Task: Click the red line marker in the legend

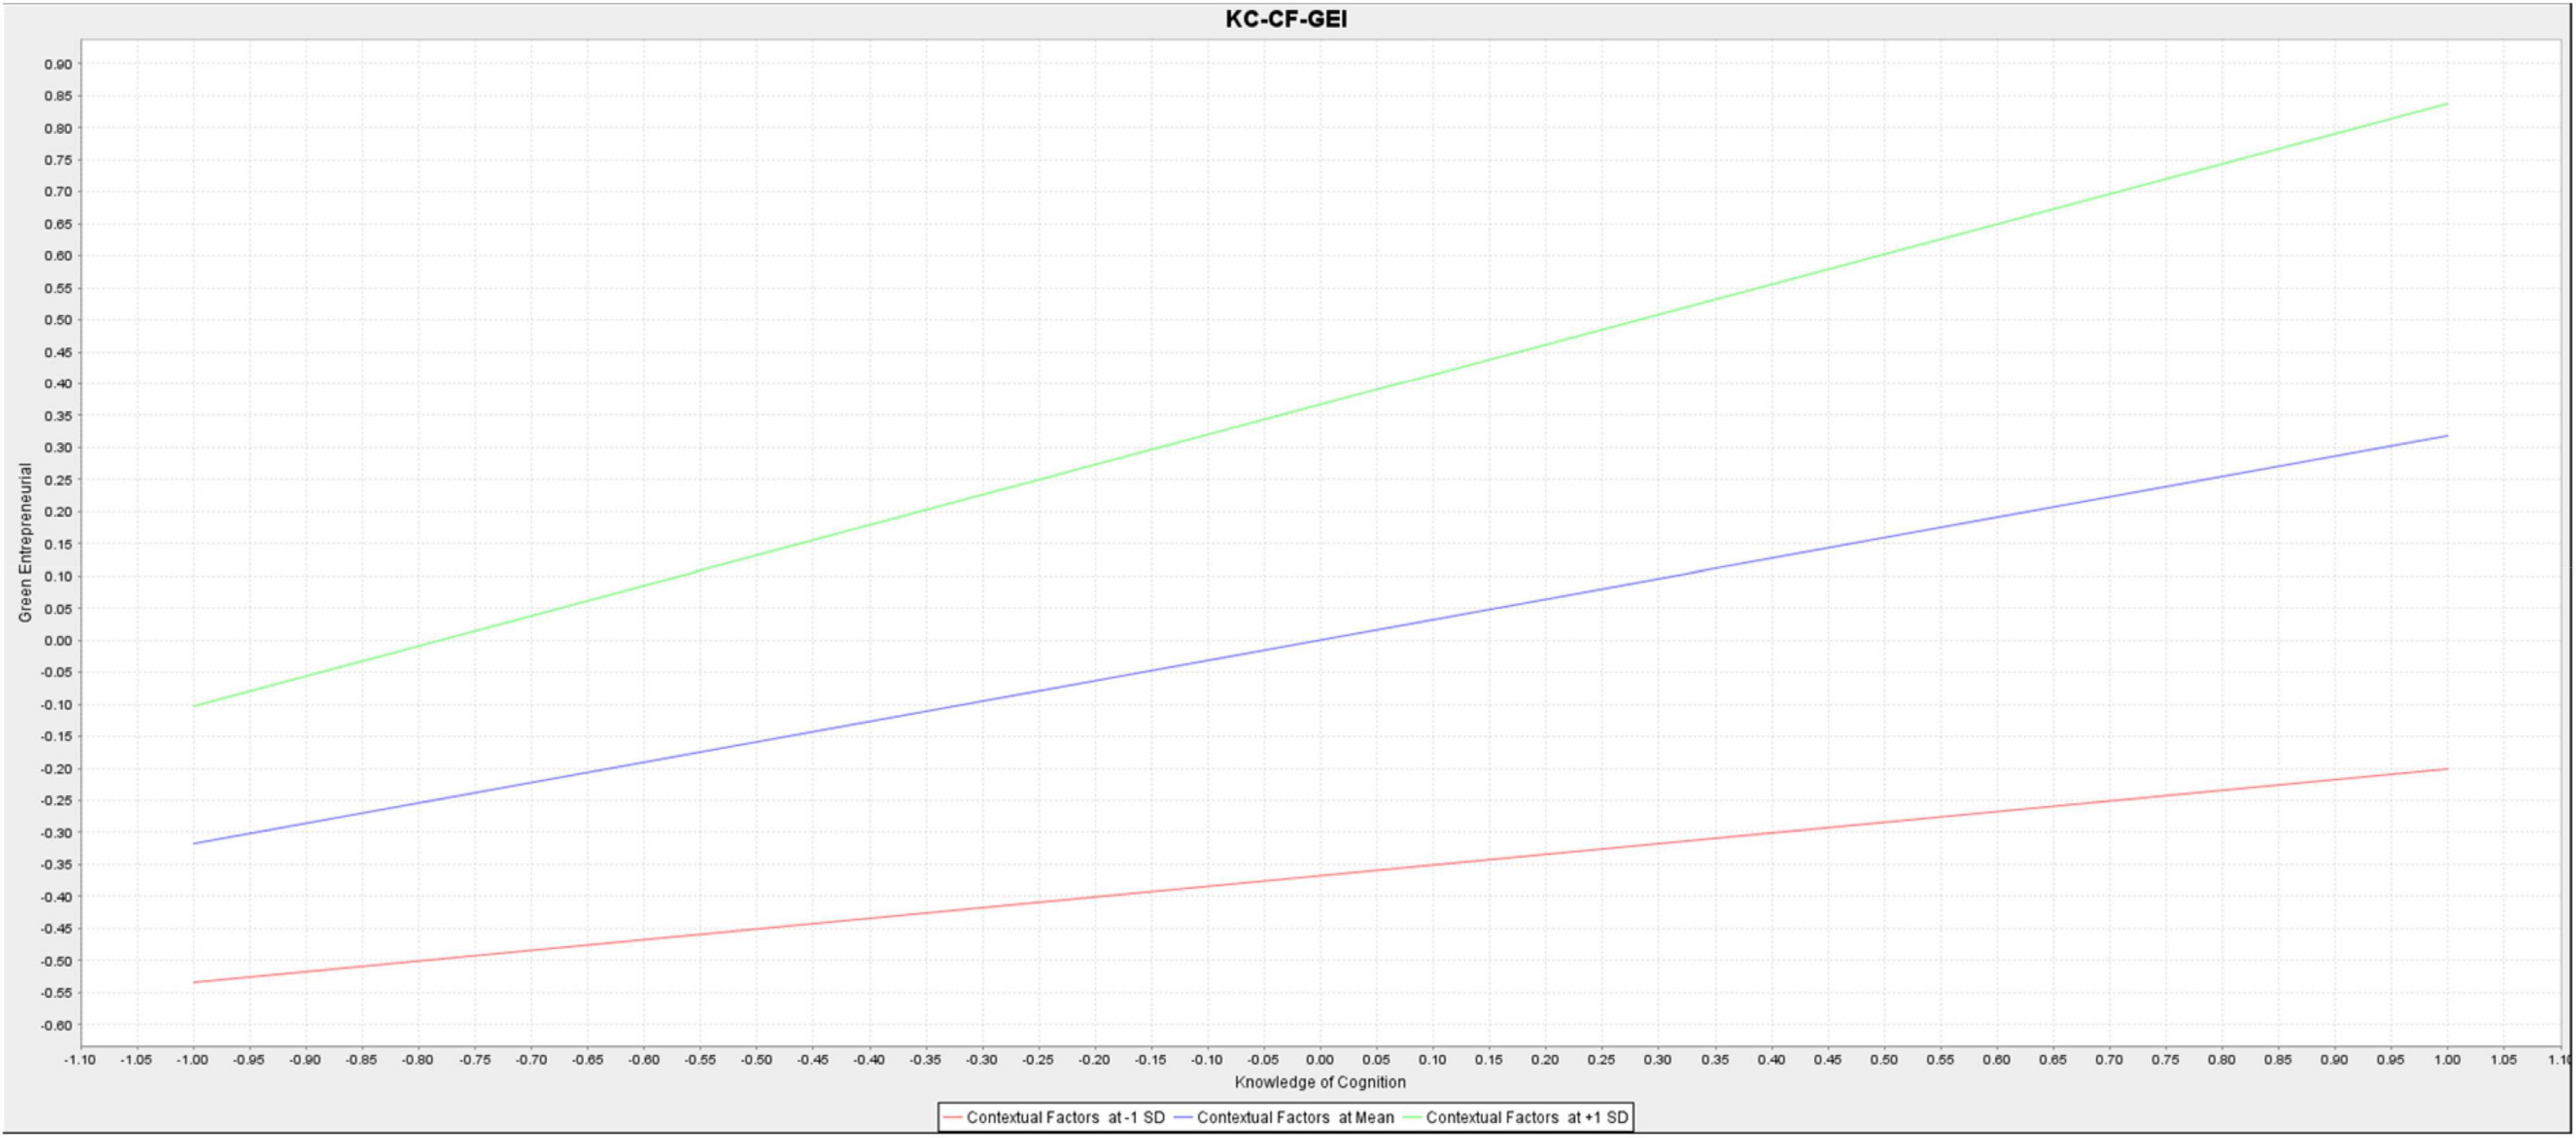Action: pos(952,1117)
